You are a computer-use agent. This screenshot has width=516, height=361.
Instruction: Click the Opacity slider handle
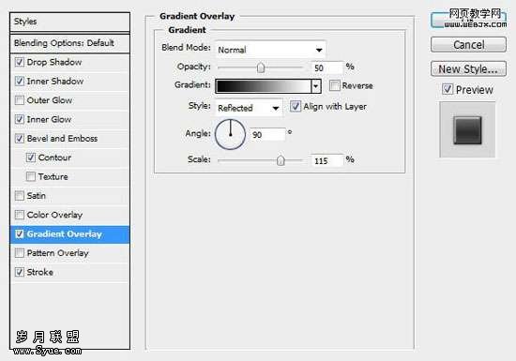pos(261,68)
